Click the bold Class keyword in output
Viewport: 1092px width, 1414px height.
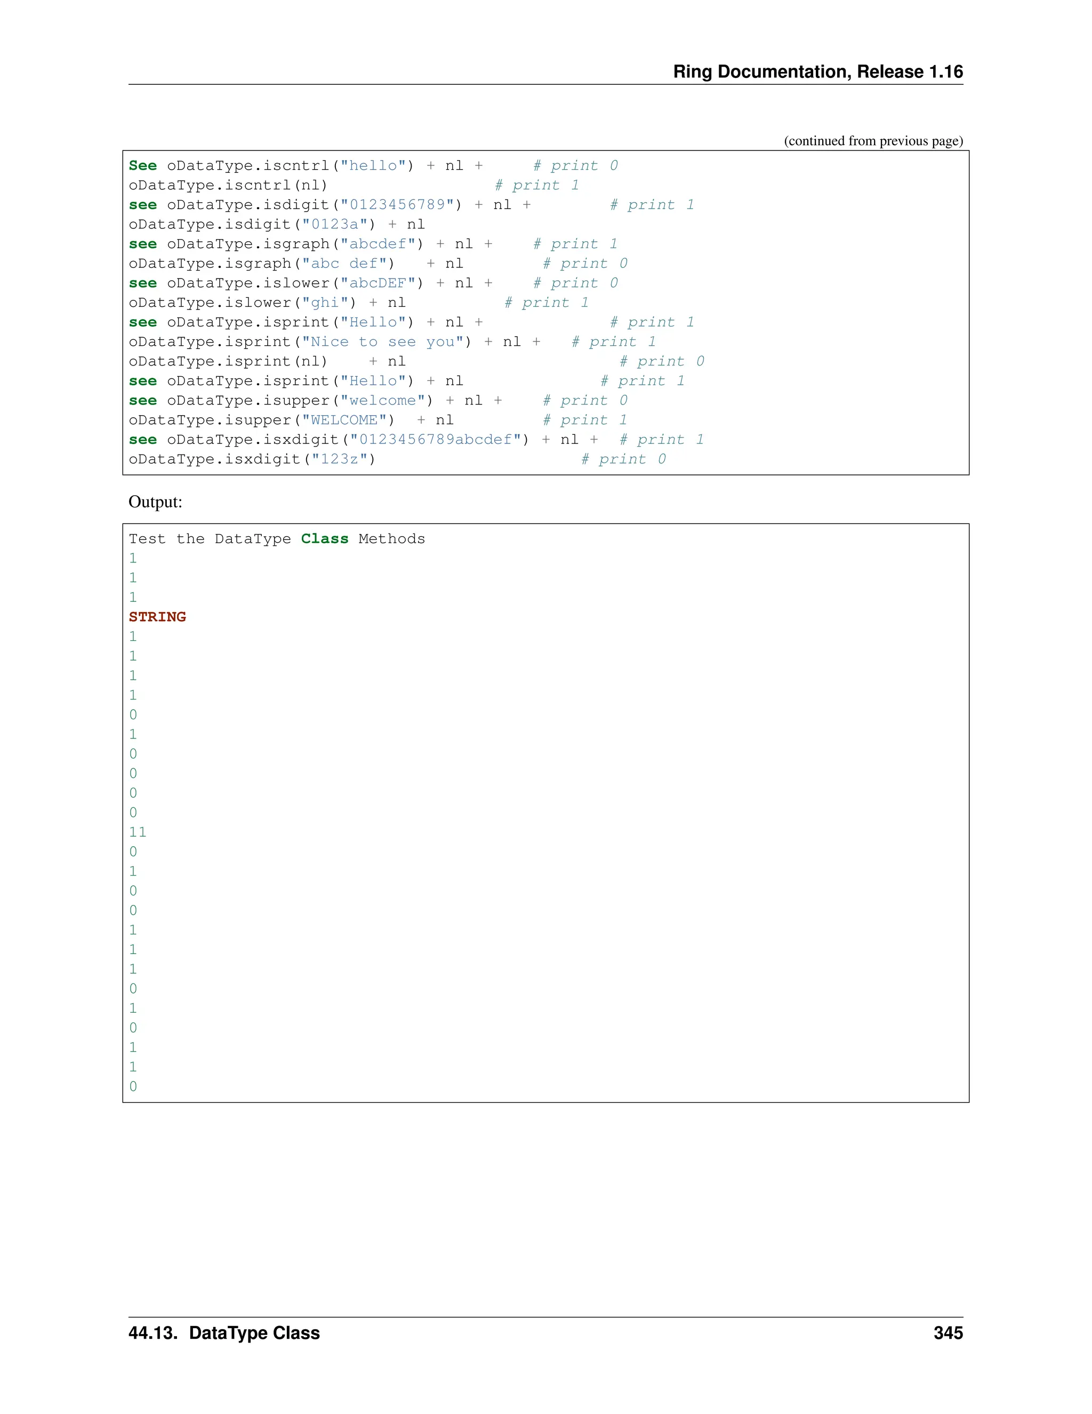[324, 539]
